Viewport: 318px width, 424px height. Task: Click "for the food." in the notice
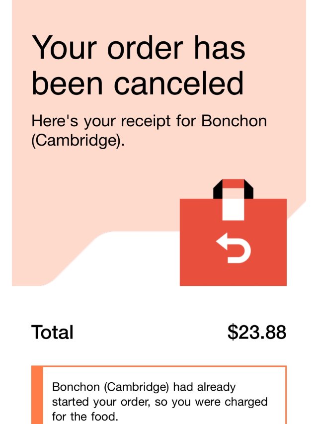[x=85, y=416]
